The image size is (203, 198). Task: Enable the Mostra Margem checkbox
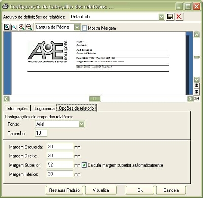click(84, 28)
